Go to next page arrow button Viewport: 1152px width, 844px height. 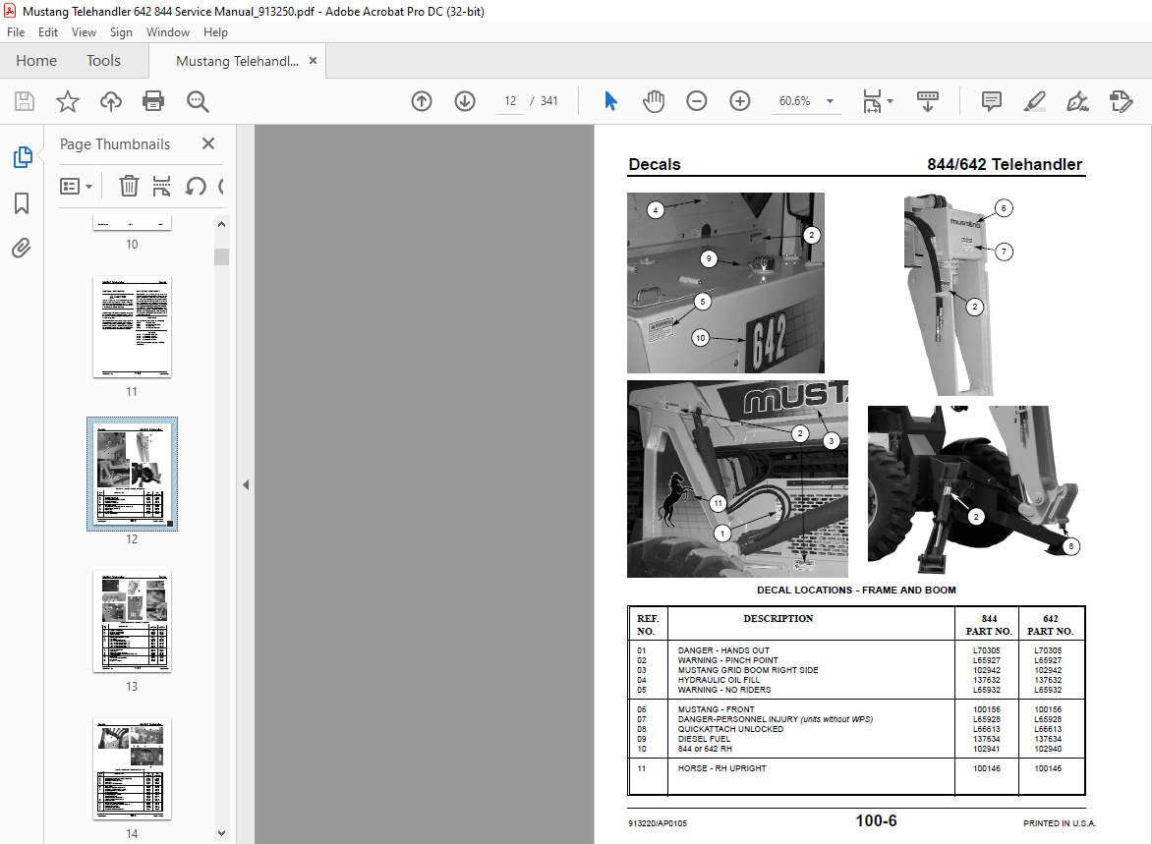465,101
